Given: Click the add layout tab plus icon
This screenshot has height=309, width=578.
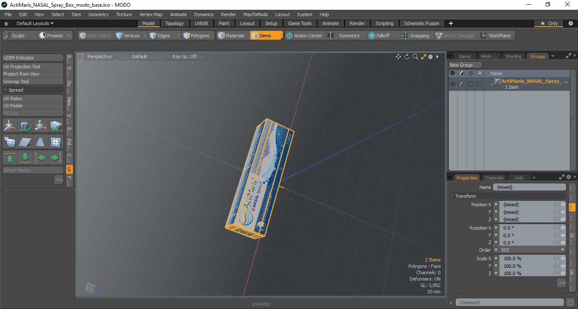Looking at the screenshot, I should click(x=451, y=23).
